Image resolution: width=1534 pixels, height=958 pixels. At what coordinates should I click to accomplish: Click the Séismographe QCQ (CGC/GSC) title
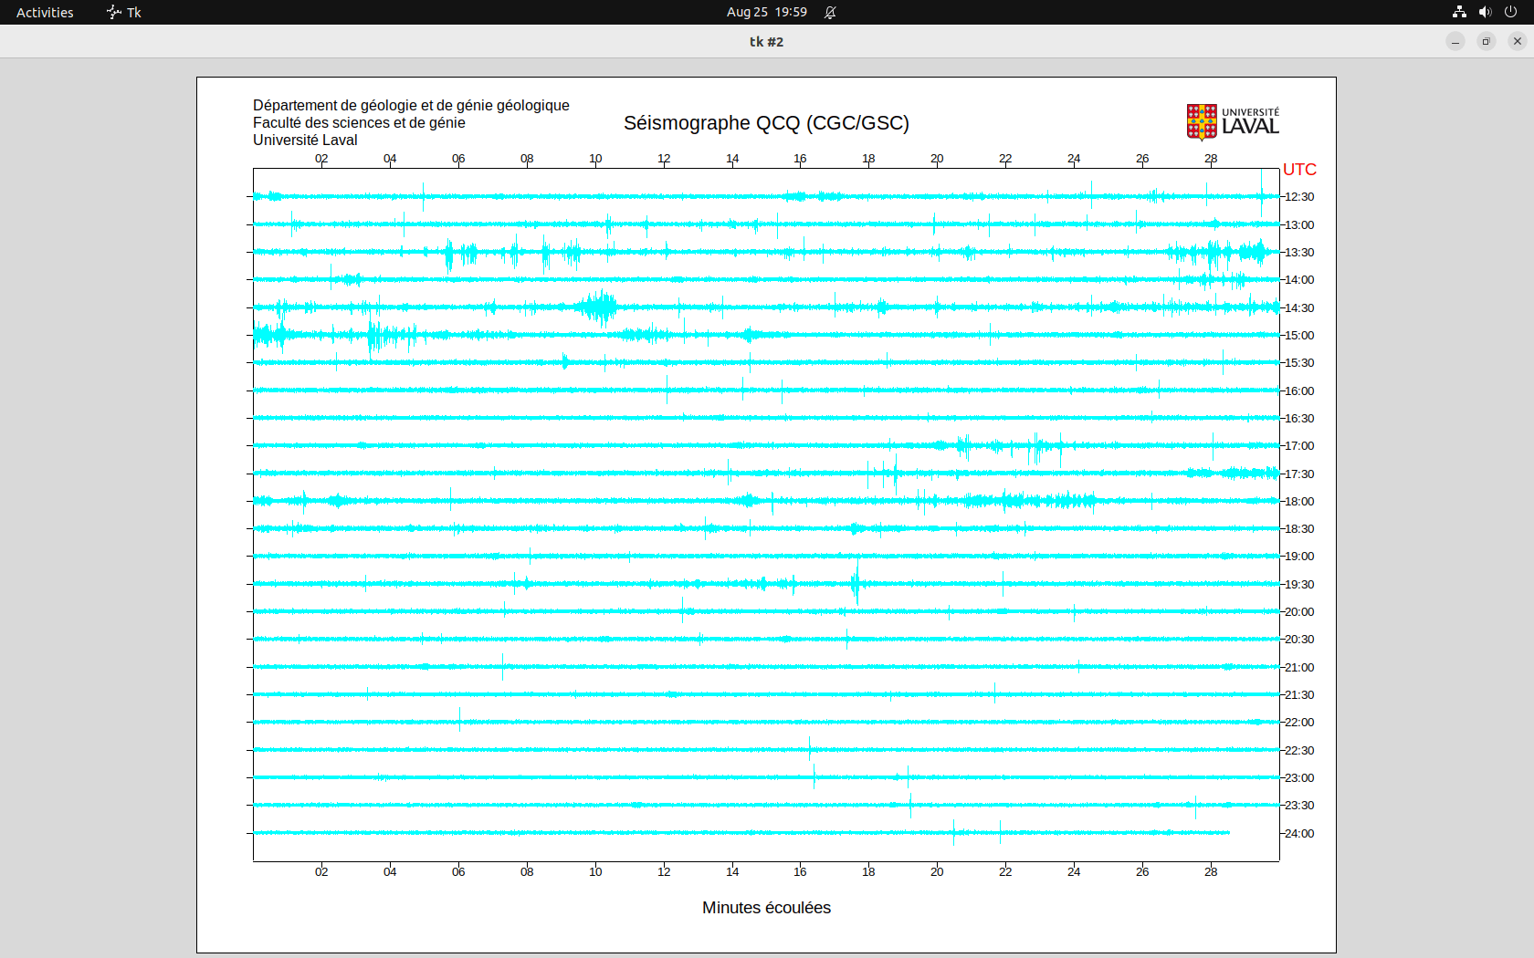(x=766, y=123)
